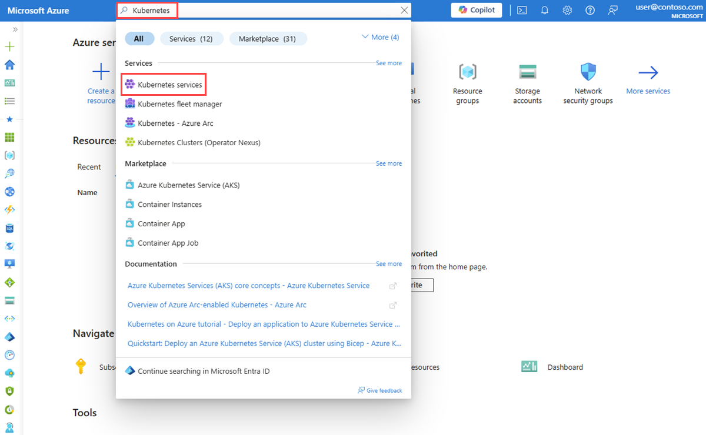Open Help and support person icon in sidebar
Screen dimensions: 706x435
[9, 427]
